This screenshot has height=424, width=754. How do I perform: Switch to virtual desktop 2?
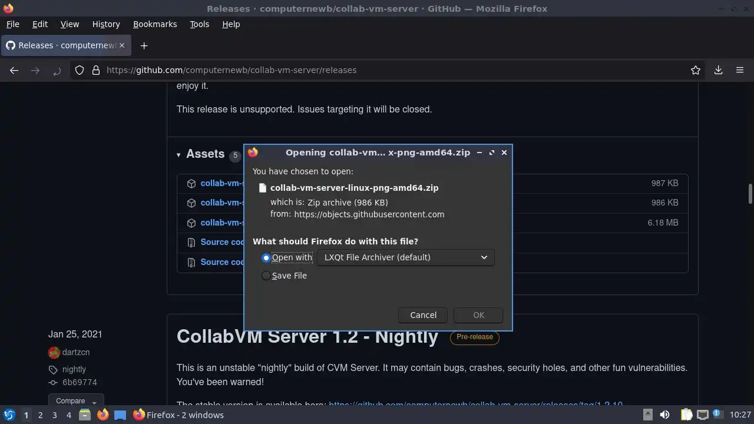[x=40, y=415]
